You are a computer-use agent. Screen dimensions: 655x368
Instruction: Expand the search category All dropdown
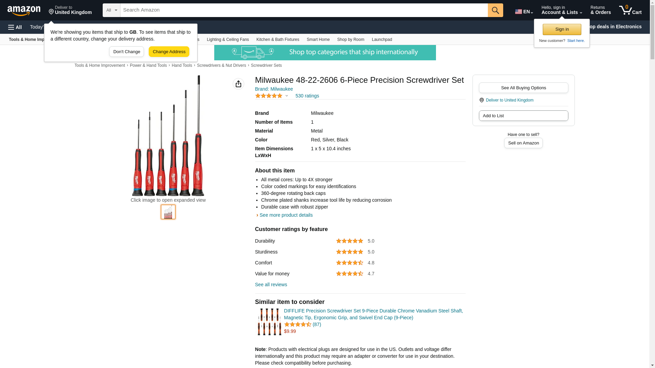tap(111, 10)
